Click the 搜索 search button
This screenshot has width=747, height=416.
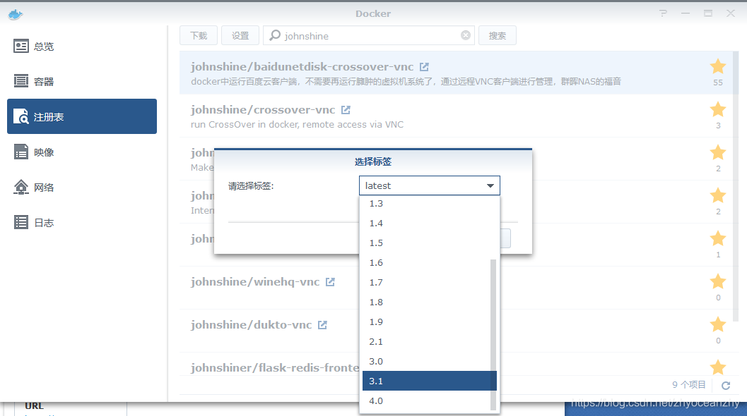[x=498, y=36]
